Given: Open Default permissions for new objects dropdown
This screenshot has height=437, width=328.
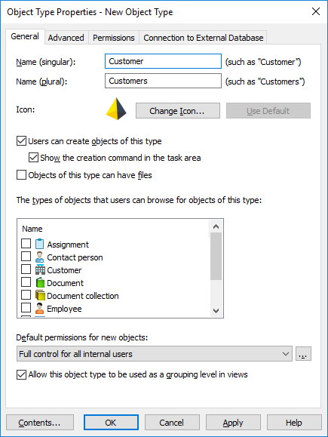Looking at the screenshot, I should click(x=155, y=354).
